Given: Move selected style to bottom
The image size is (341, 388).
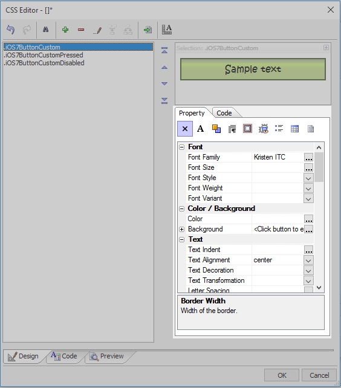Looking at the screenshot, I should (x=164, y=101).
